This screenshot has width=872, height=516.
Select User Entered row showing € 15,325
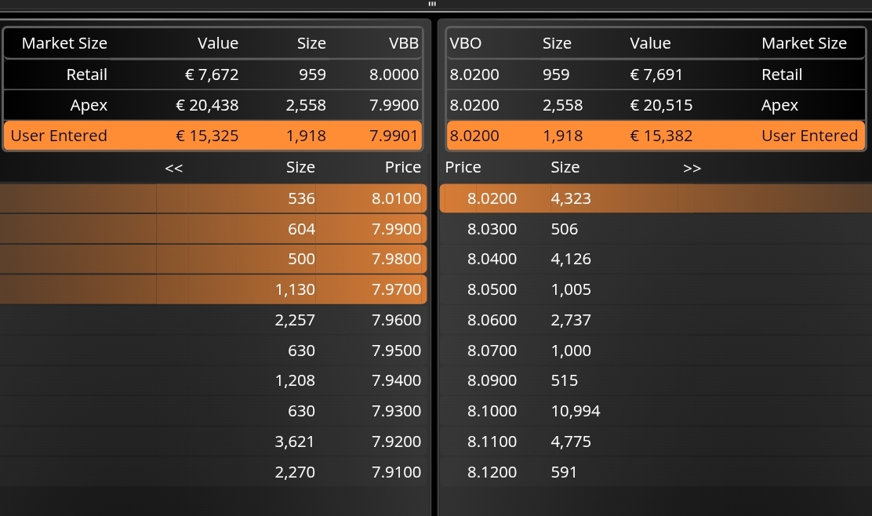tap(212, 136)
